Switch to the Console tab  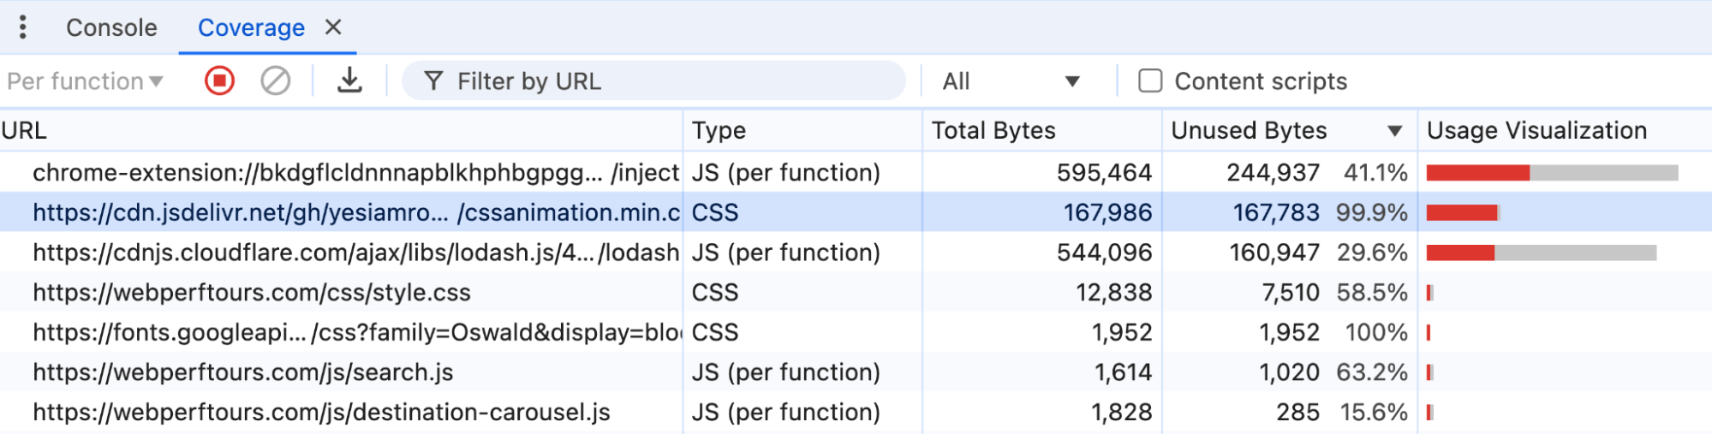pyautogui.click(x=111, y=28)
